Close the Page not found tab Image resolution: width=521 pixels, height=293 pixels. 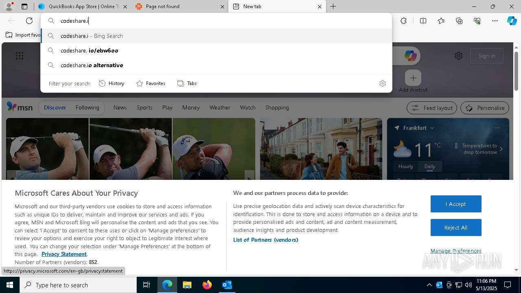tap(222, 7)
